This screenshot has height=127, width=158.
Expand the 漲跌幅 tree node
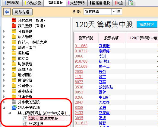click(x=4, y=53)
